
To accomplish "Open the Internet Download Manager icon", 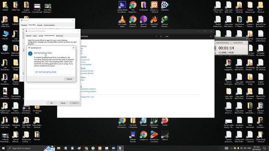I will [x=165, y=21].
